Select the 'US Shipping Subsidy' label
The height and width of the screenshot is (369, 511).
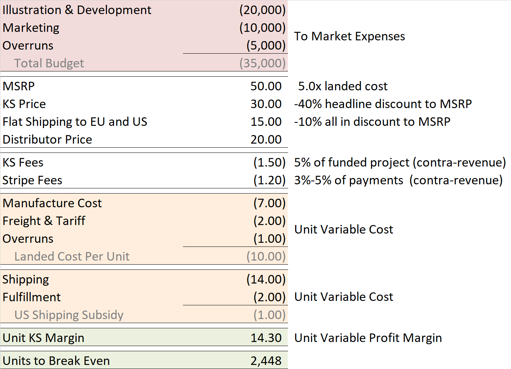(69, 315)
